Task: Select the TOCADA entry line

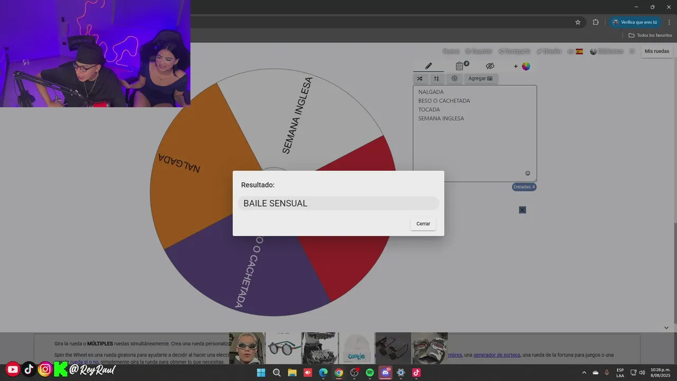Action: (x=429, y=110)
